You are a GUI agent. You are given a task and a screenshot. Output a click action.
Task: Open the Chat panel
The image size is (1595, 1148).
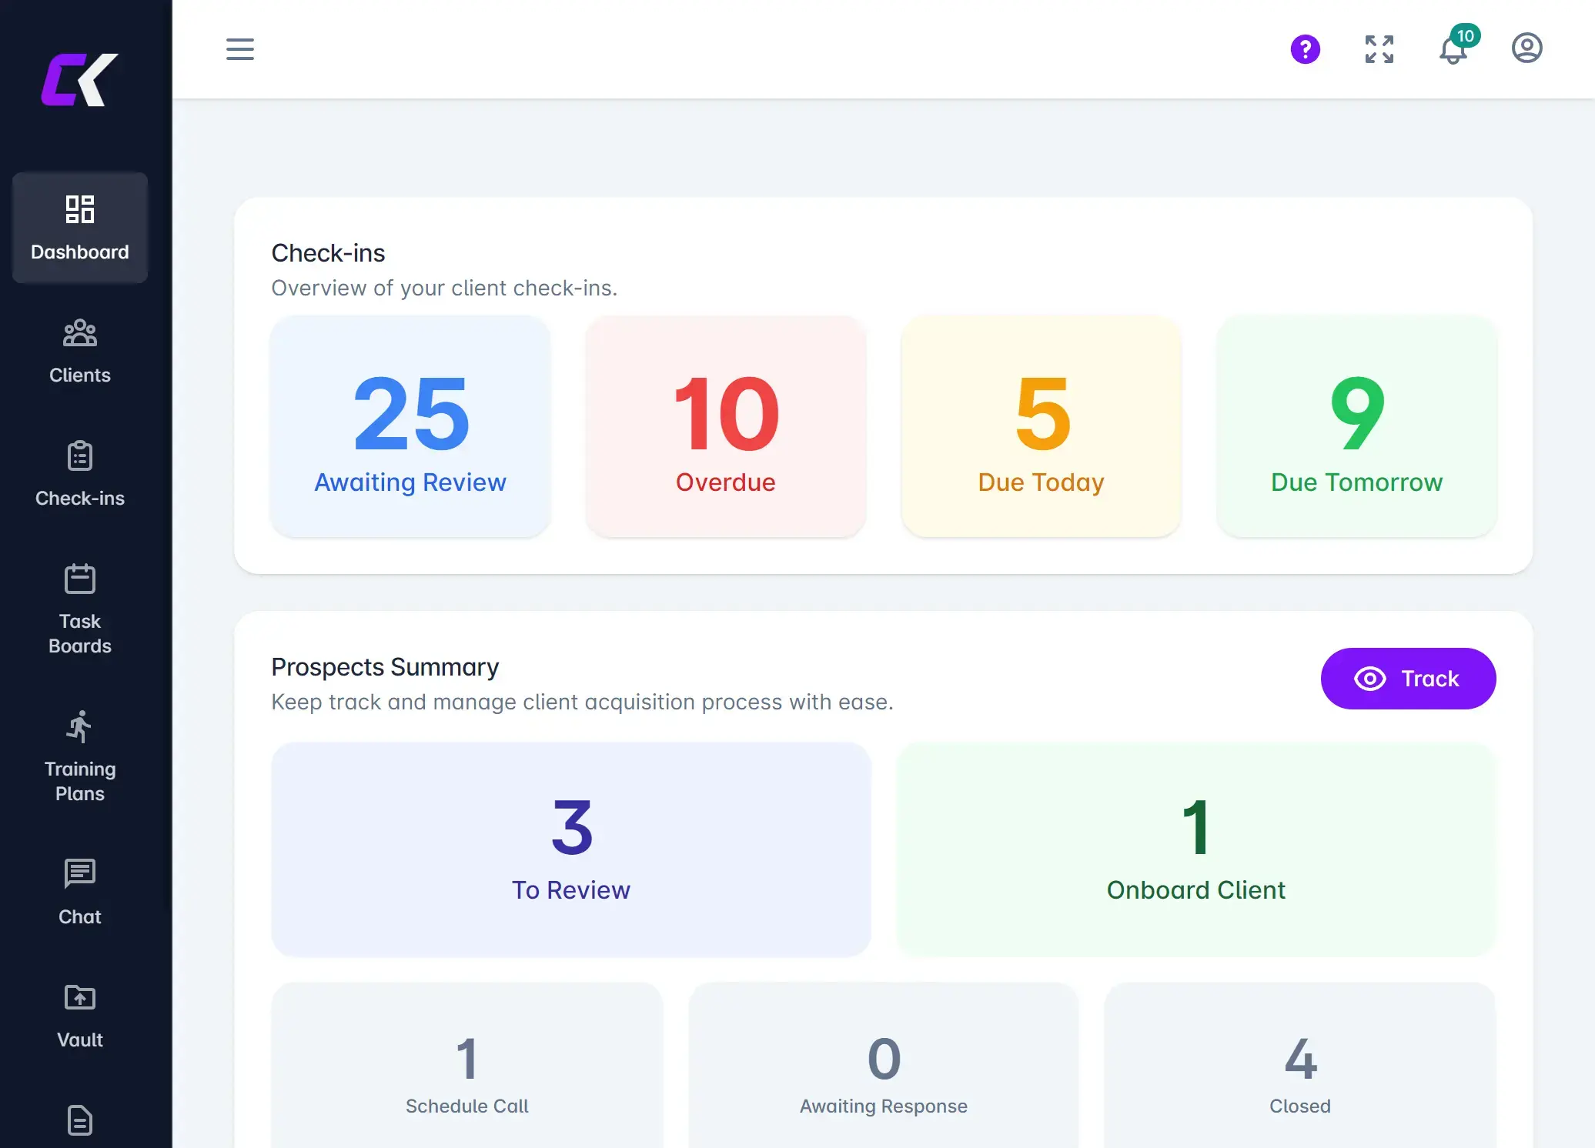(79, 891)
